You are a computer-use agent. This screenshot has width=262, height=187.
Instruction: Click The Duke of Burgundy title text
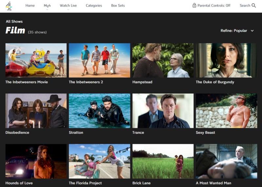pos(215,82)
